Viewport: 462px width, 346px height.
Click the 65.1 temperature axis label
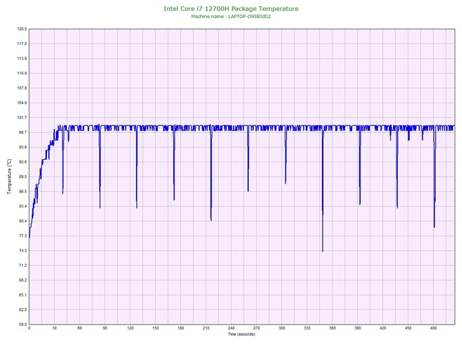[x=23, y=295]
